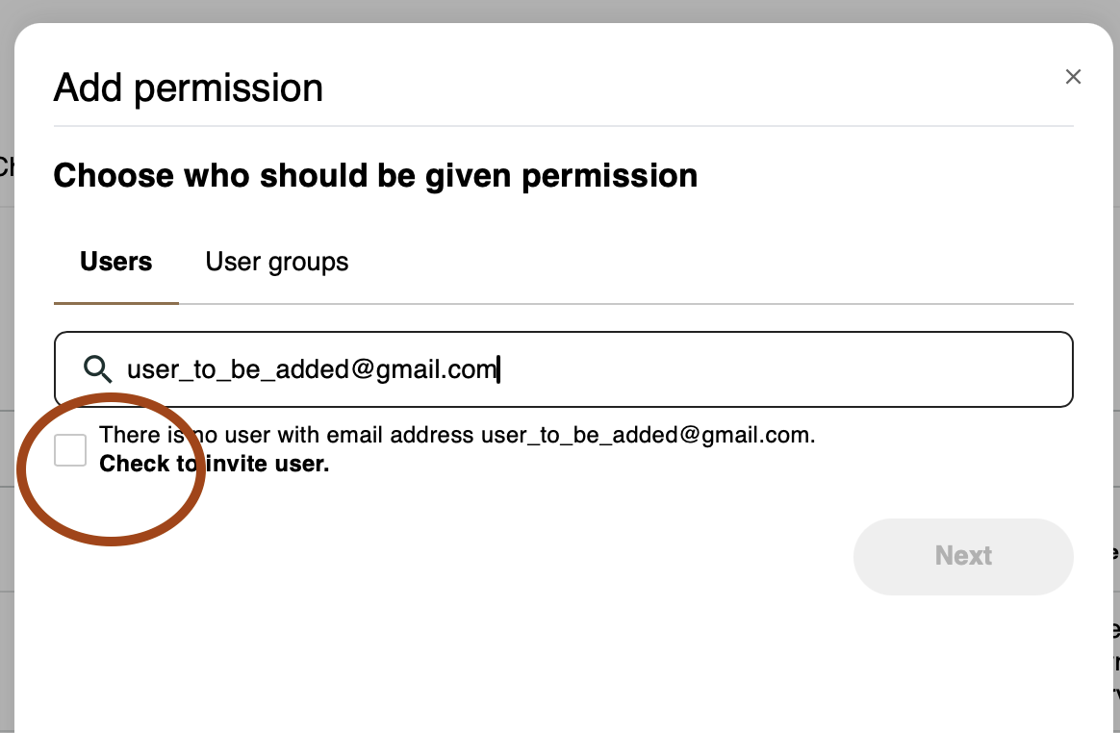Click the Next button

click(962, 556)
